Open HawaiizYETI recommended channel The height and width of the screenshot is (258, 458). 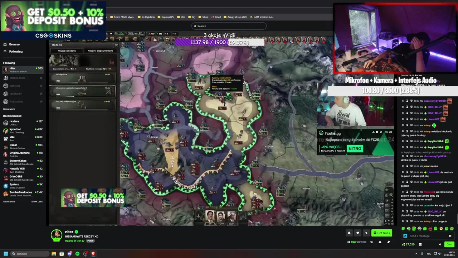coord(23,170)
